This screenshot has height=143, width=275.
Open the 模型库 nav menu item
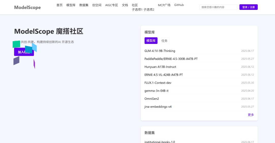pyautogui.click(x=71, y=5)
